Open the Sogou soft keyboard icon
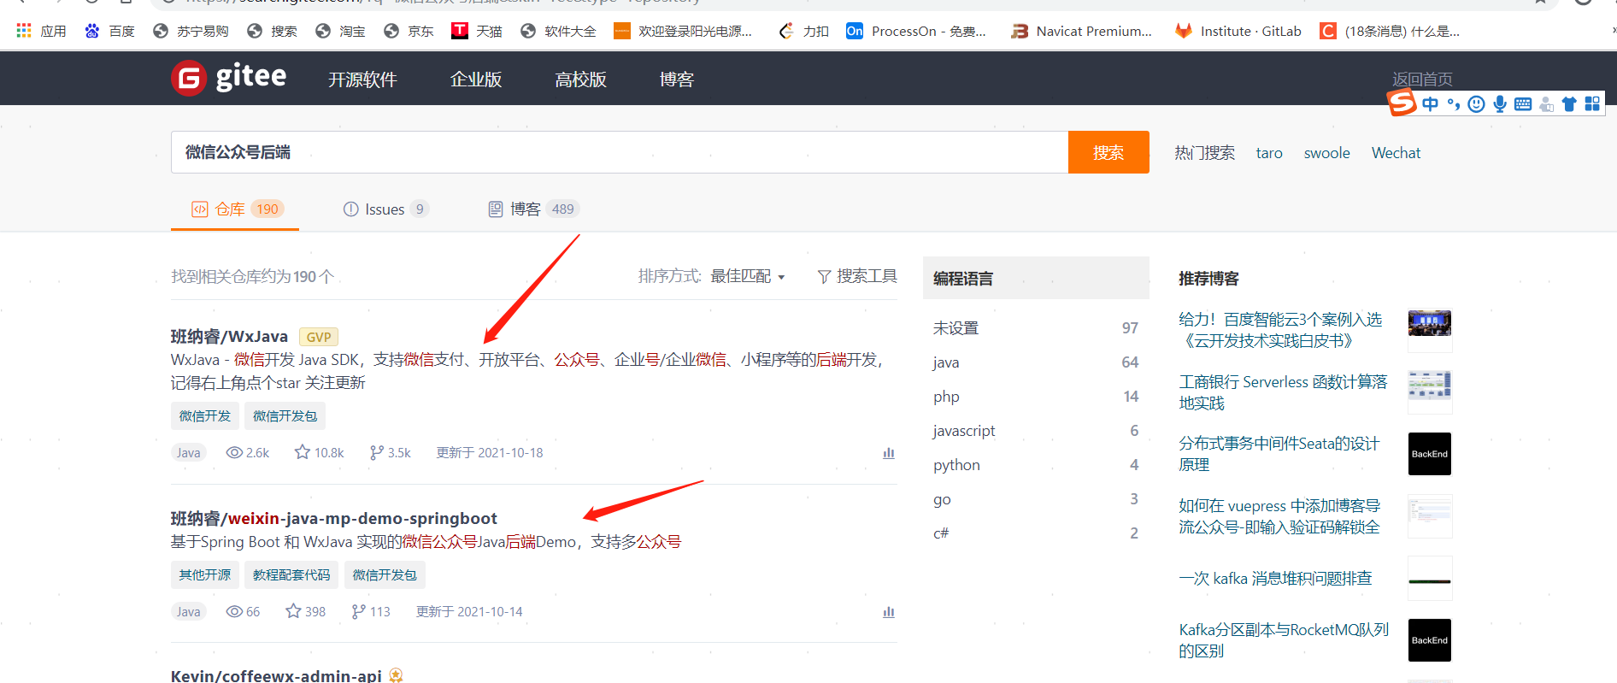The image size is (1617, 683). coord(1523,104)
